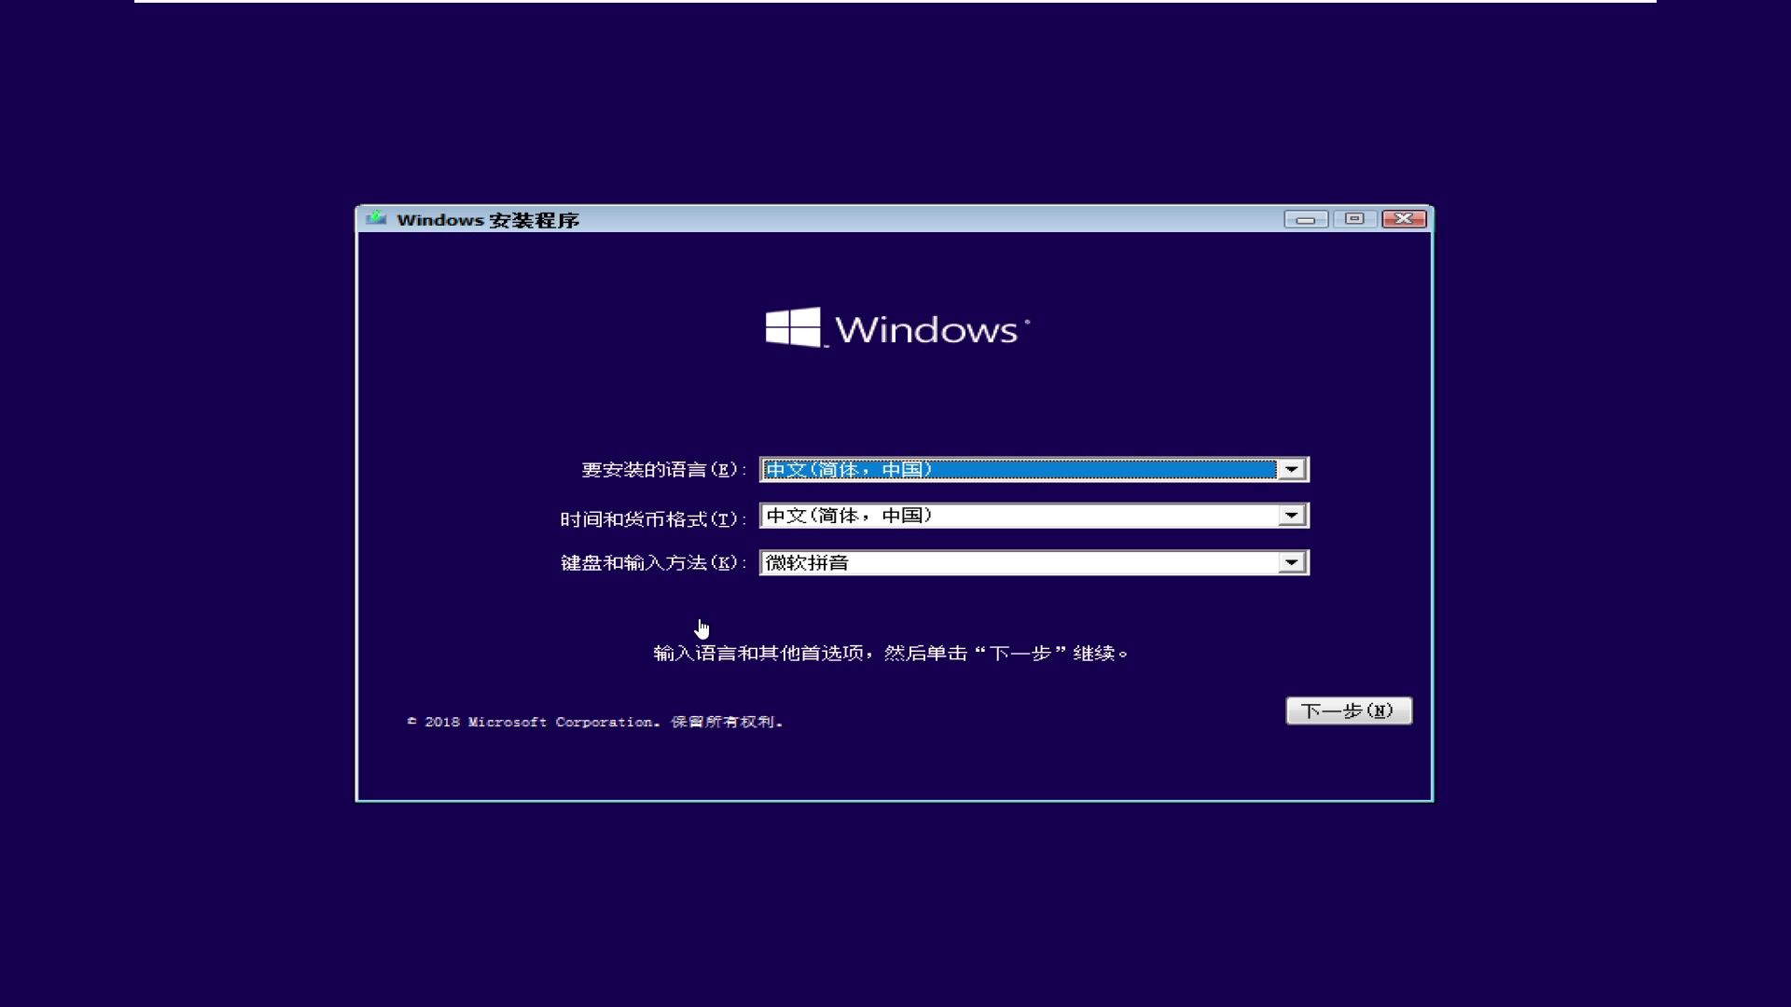The image size is (1791, 1007).
Task: Select the 时间和货币格式 combo box field
Action: pyautogui.click(x=1034, y=516)
